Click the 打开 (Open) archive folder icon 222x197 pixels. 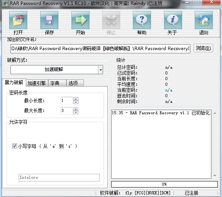tap(18, 20)
